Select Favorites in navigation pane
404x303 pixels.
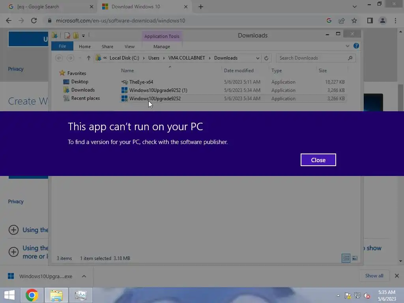(76, 73)
